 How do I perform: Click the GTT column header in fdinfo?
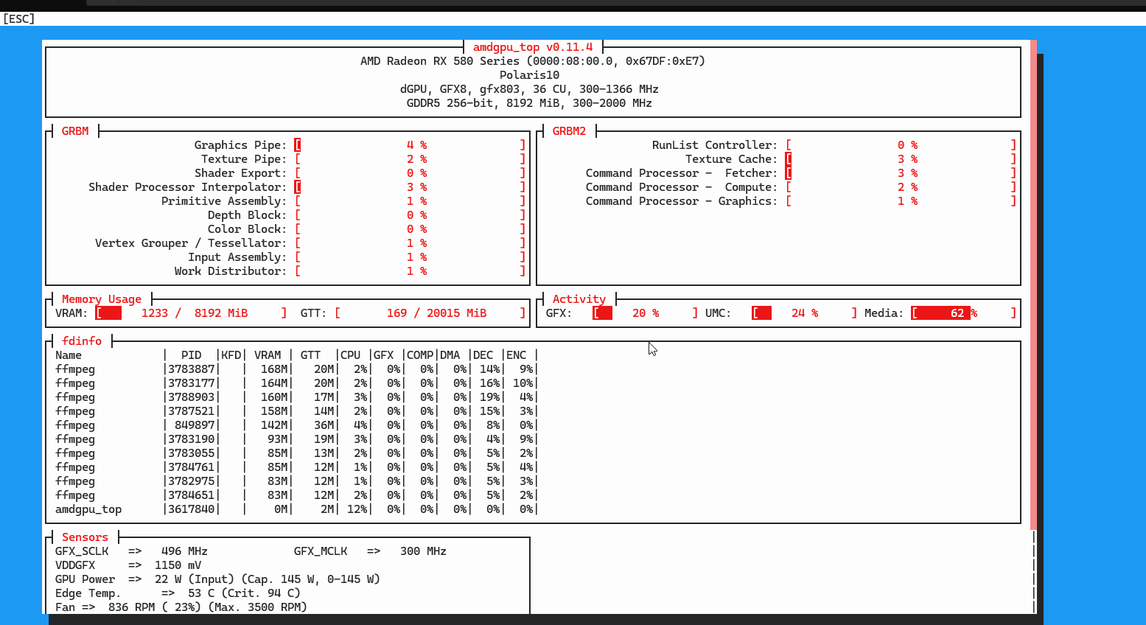311,355
